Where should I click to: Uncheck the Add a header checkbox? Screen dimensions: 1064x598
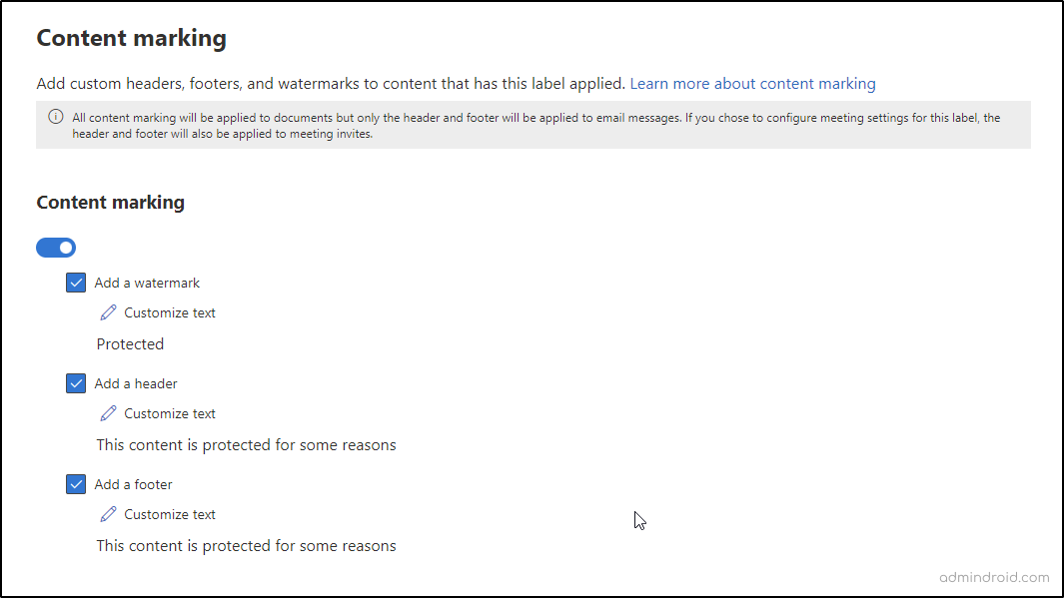click(76, 383)
